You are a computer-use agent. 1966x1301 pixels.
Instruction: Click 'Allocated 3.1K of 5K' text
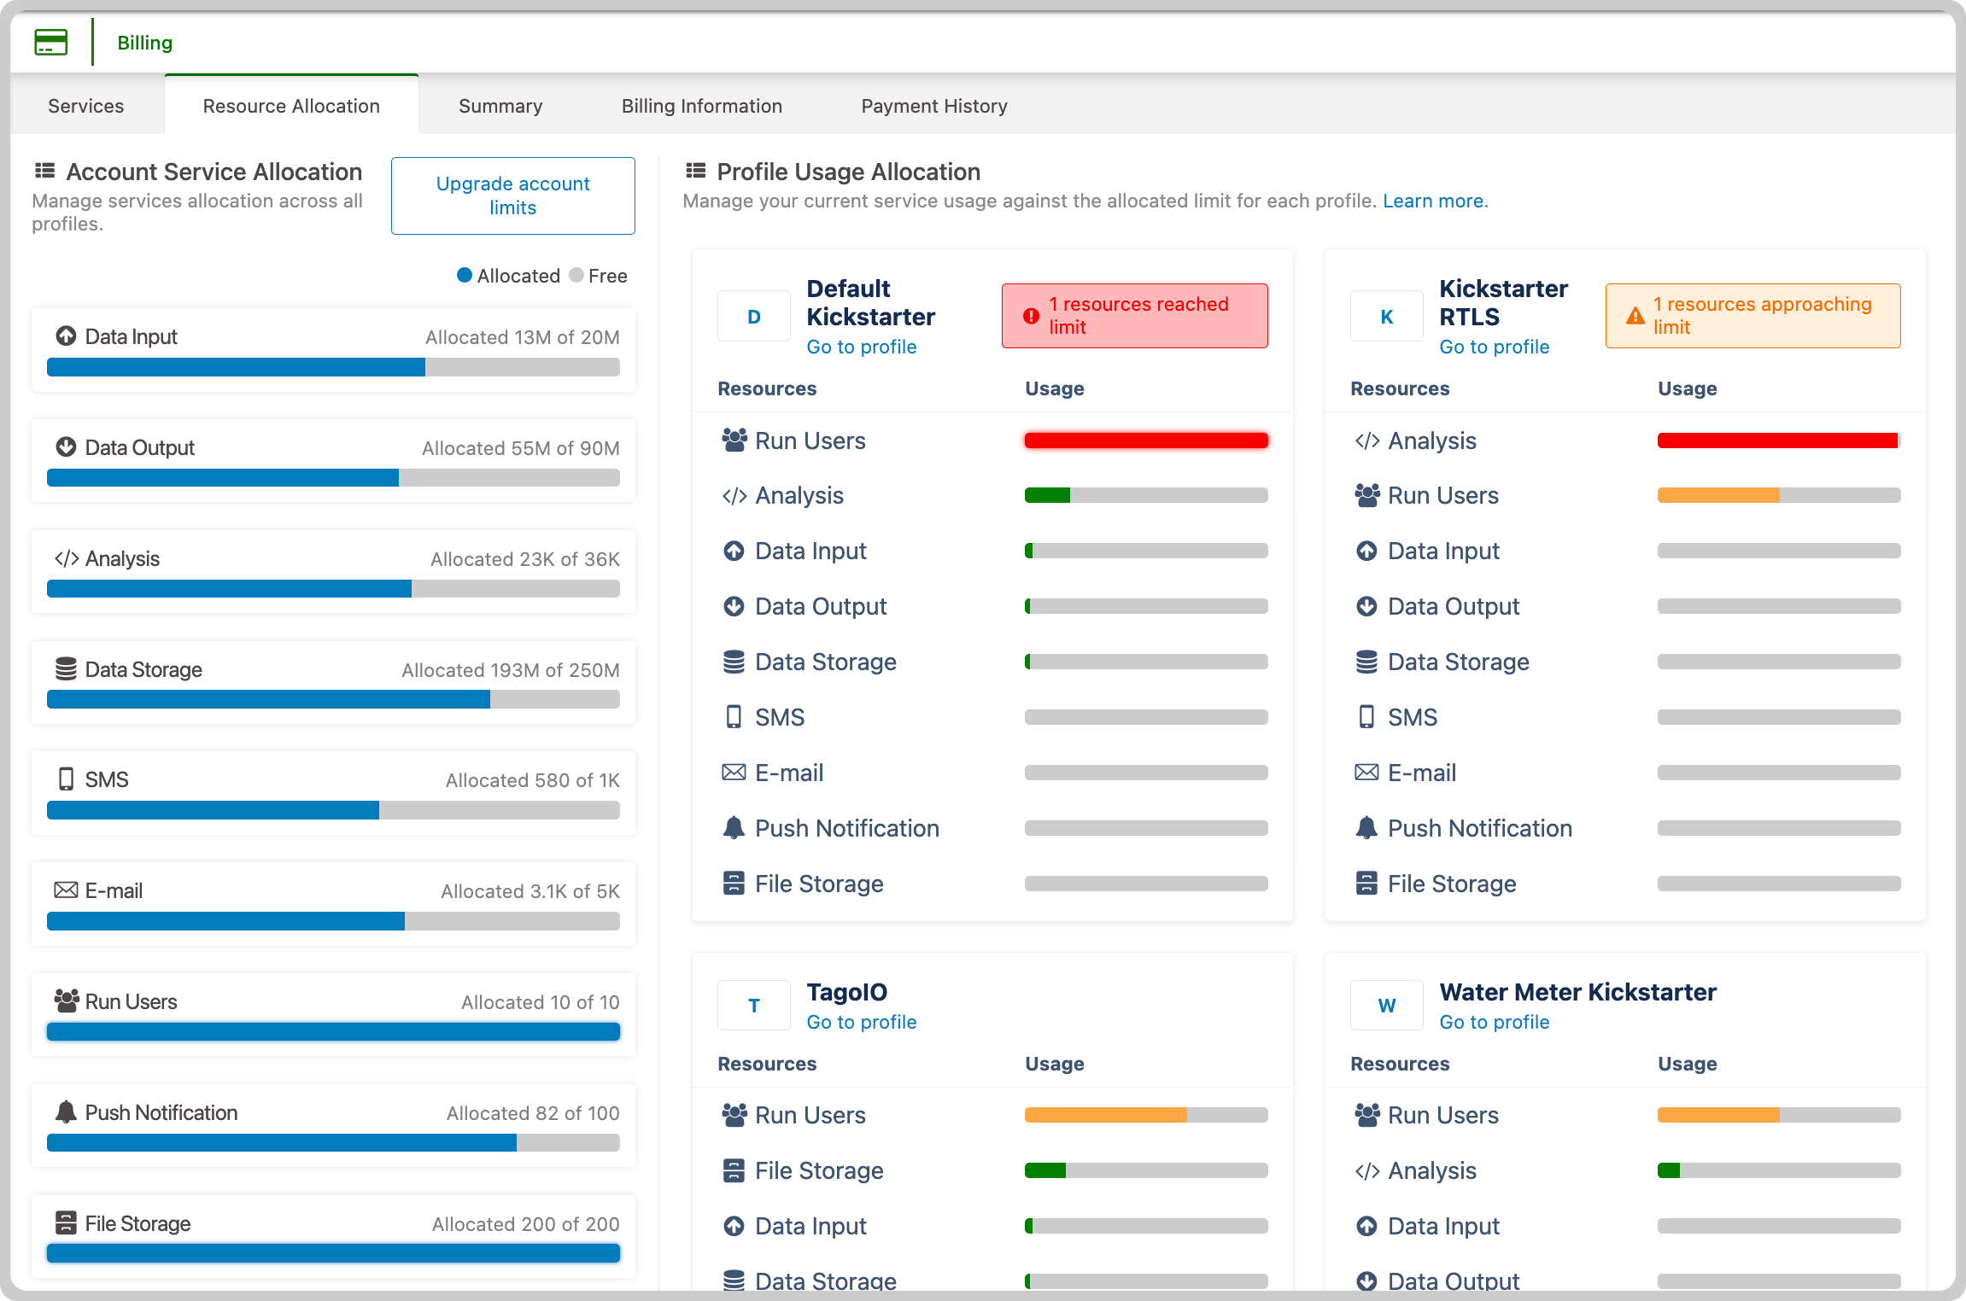(x=530, y=891)
